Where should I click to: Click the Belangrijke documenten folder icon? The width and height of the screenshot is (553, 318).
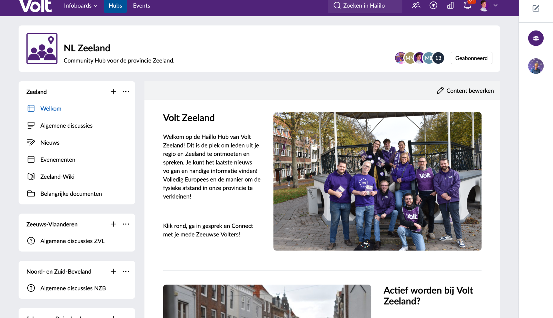(31, 193)
